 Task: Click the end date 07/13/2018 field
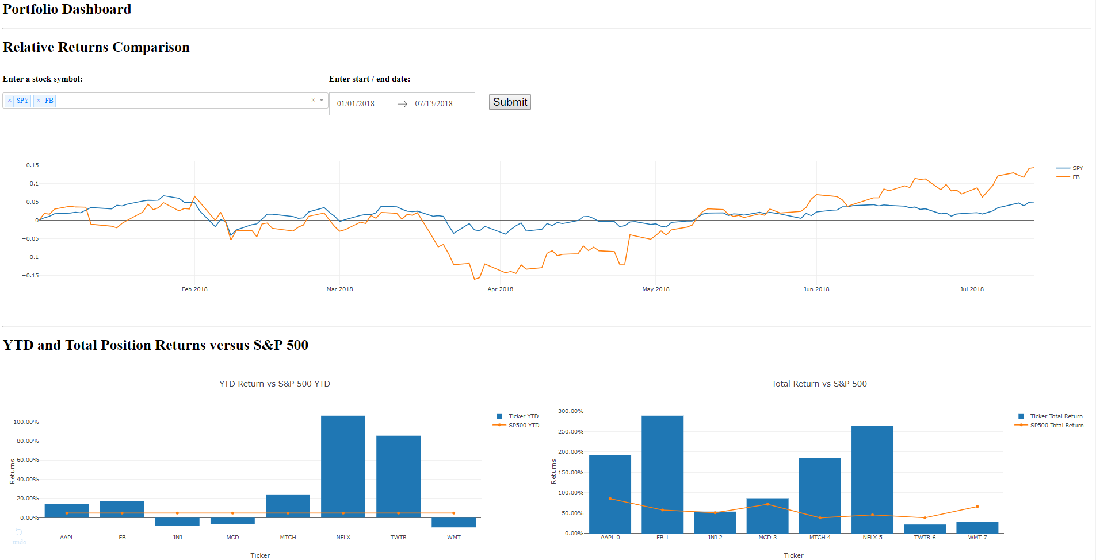point(434,104)
